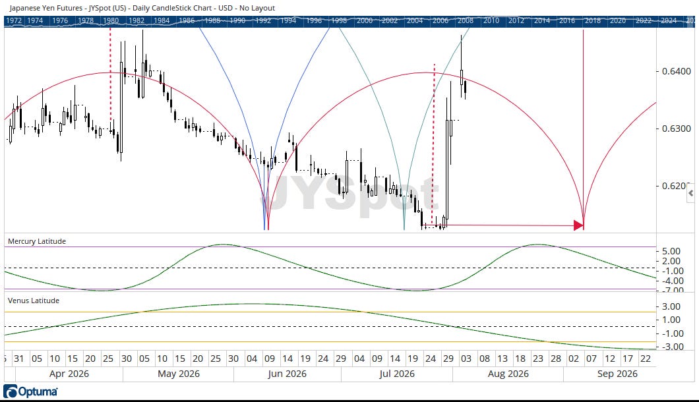699x402 pixels.
Task: Select the dotted red vertical line in late July
Action: [x=433, y=142]
